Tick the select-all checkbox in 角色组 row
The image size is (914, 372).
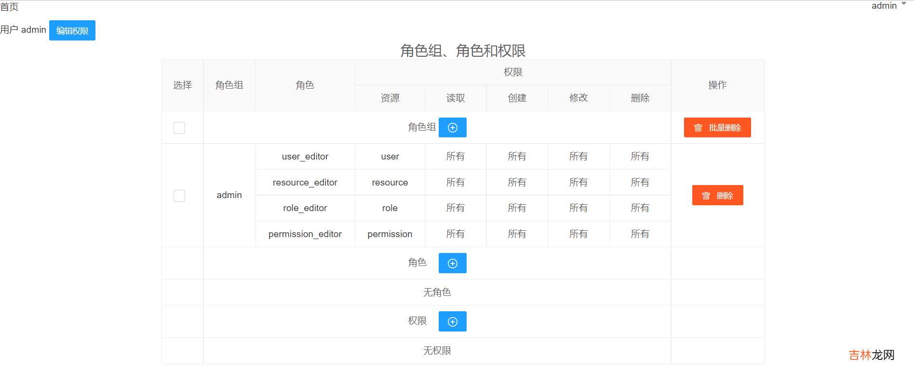(179, 128)
